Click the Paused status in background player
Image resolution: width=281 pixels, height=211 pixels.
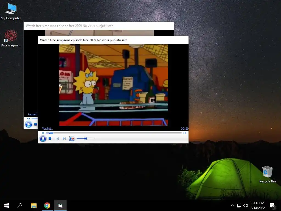pyautogui.click(x=32, y=114)
